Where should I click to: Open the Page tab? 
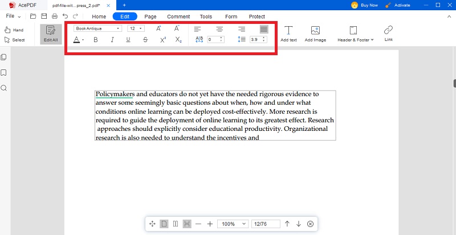point(150,17)
